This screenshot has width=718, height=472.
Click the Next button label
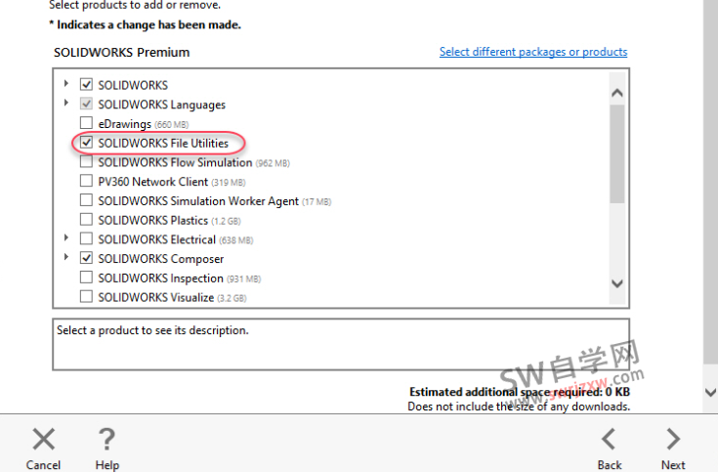673,464
